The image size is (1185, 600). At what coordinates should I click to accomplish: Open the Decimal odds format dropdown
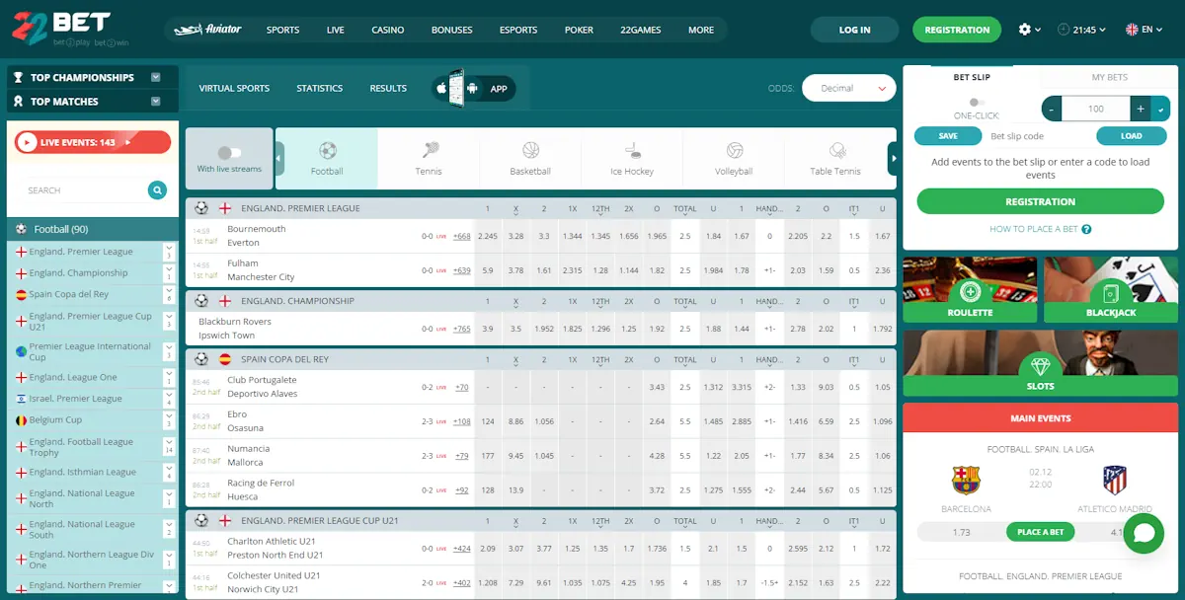pyautogui.click(x=848, y=88)
